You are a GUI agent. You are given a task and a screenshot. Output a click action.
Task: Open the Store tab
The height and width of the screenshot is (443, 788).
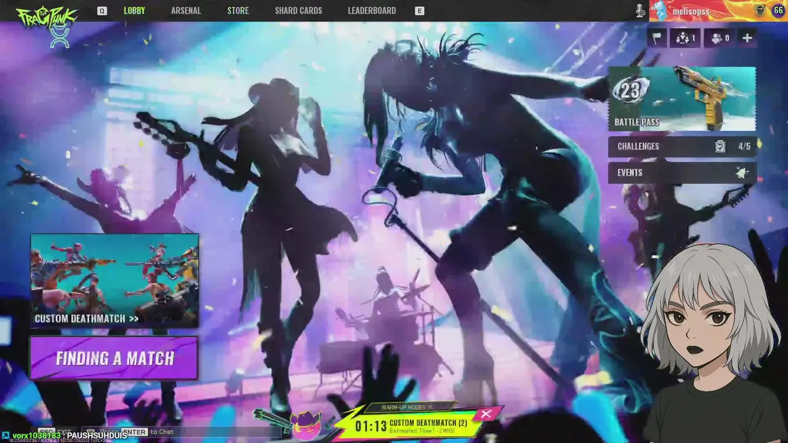click(x=238, y=10)
